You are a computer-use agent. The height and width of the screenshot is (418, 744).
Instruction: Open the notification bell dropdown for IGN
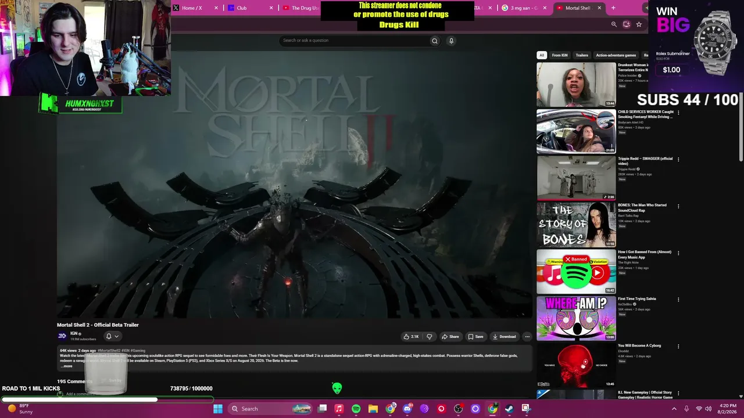112,336
